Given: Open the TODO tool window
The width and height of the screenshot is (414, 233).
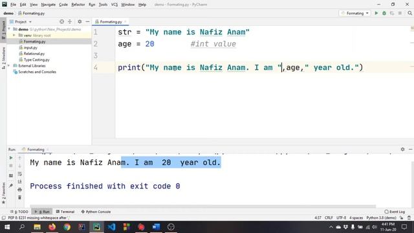Looking at the screenshot, I should (19, 212).
